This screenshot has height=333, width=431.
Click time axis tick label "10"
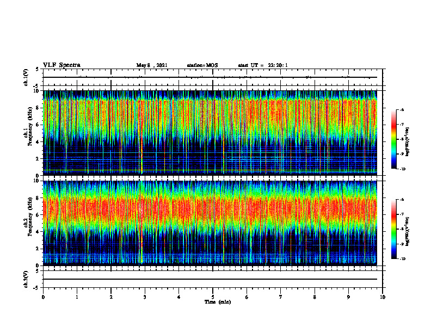click(383, 297)
